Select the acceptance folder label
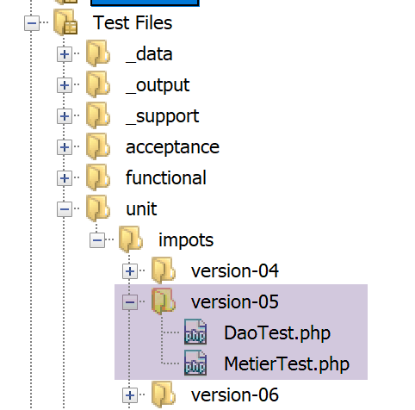This screenshot has width=415, height=410. (x=172, y=147)
